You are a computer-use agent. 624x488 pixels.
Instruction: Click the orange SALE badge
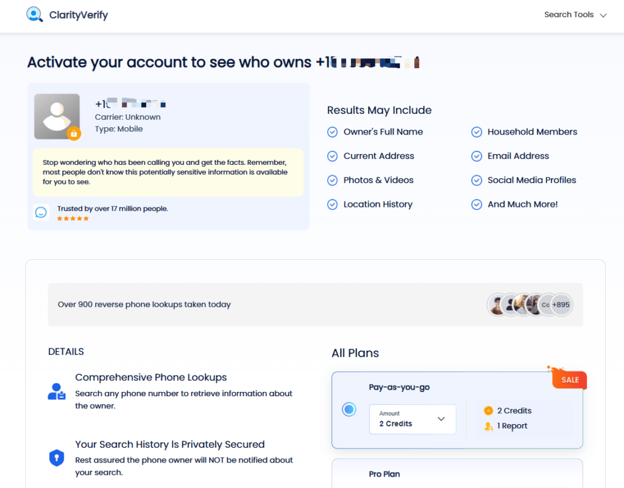coord(569,378)
